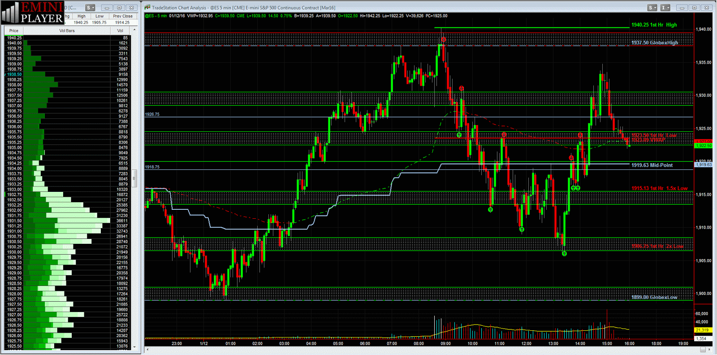Screen dimensions: 717x355
Task: Click the 1899.00 GlobexLow label
Action: point(654,298)
